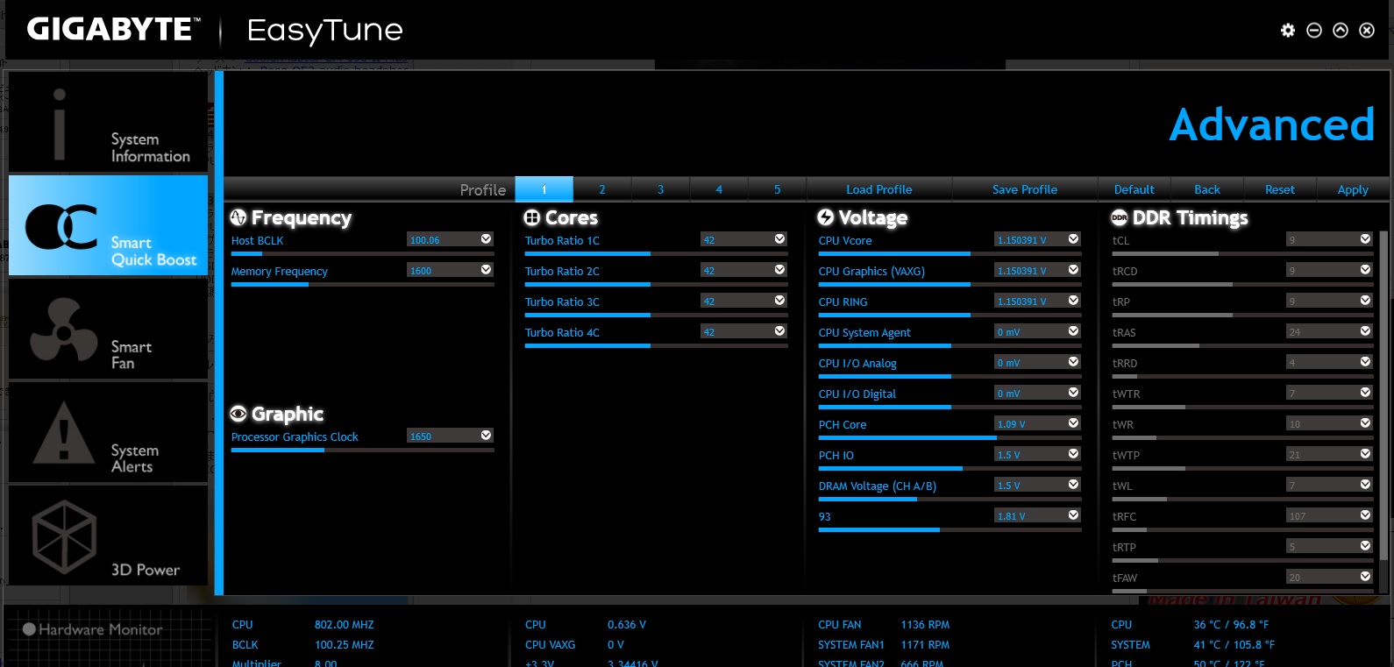Viewport: 1394px width, 667px height.
Task: Open the Processor Graphics Clock dropdown
Action: 486,436
